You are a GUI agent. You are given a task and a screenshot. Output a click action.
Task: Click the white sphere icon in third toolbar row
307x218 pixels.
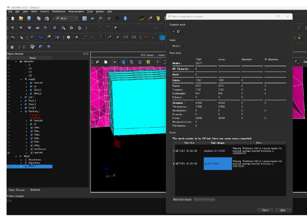69,38
